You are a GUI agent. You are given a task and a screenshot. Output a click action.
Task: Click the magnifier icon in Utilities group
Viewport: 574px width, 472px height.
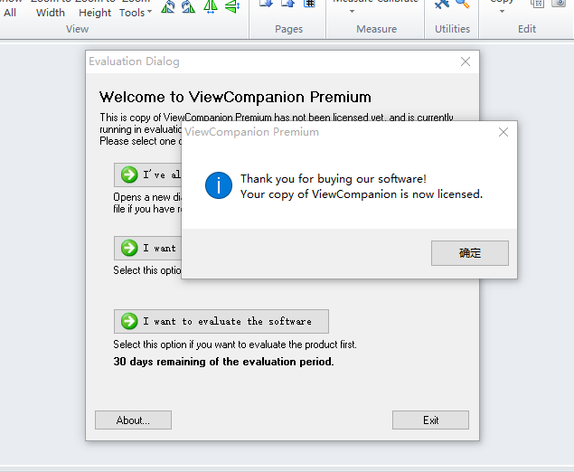tap(462, 5)
